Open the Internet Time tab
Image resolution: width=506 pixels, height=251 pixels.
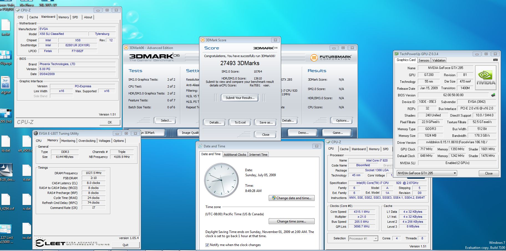(x=258, y=155)
